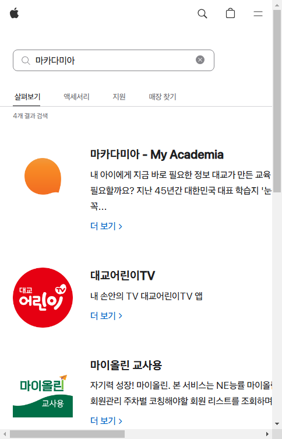Viewport: 282px width, 439px height.
Task: Switch to the 지원 tab
Action: pos(119,97)
